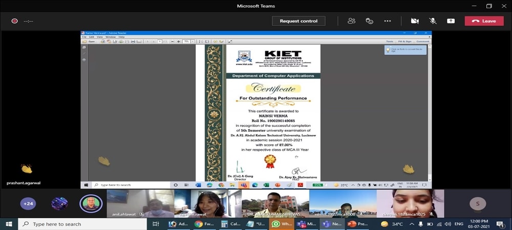Open Chrome from the taskbar
The image size is (512, 230).
(x=198, y=224)
